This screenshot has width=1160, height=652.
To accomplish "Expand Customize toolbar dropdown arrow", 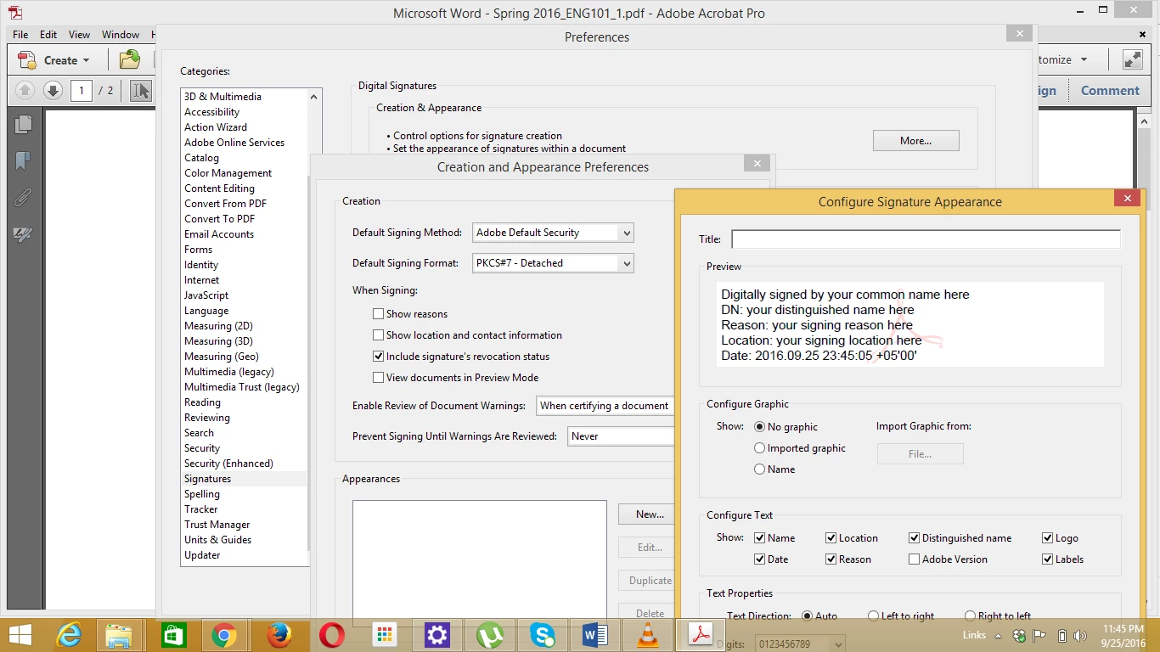I will [1083, 60].
